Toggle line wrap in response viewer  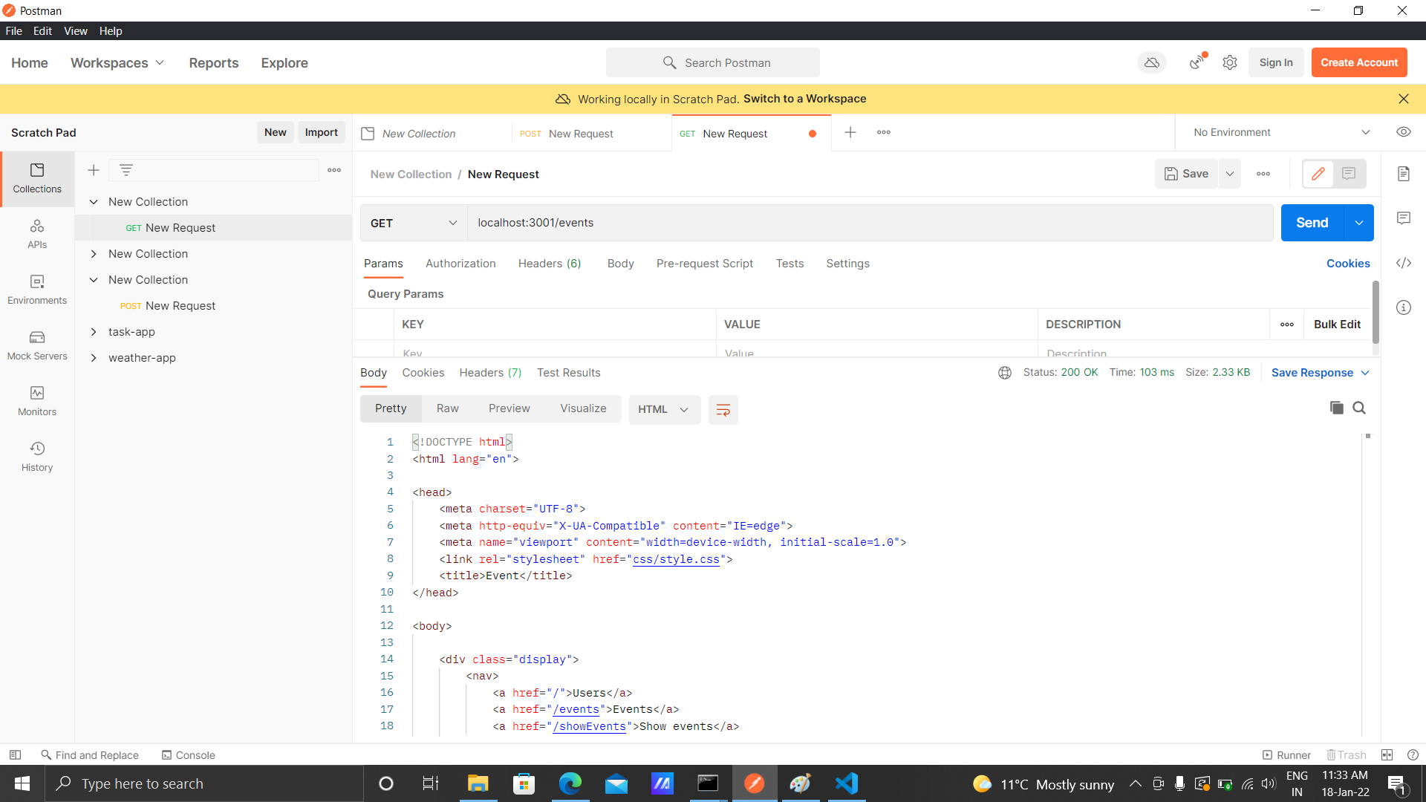(723, 410)
